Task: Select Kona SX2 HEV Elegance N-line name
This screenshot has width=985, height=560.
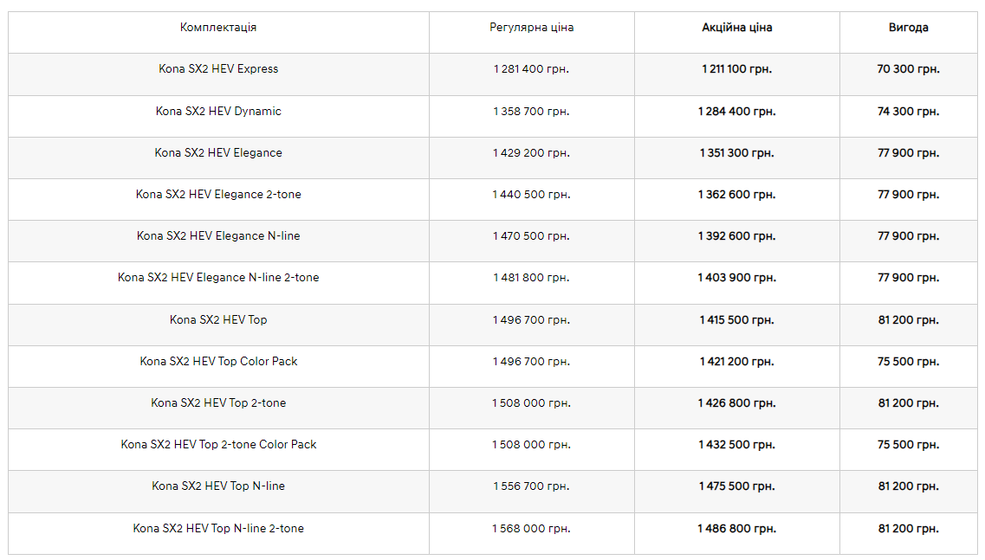Action: coord(218,236)
